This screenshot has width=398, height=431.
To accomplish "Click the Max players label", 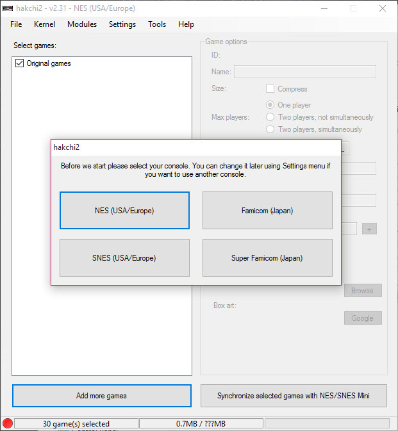I will point(230,117).
